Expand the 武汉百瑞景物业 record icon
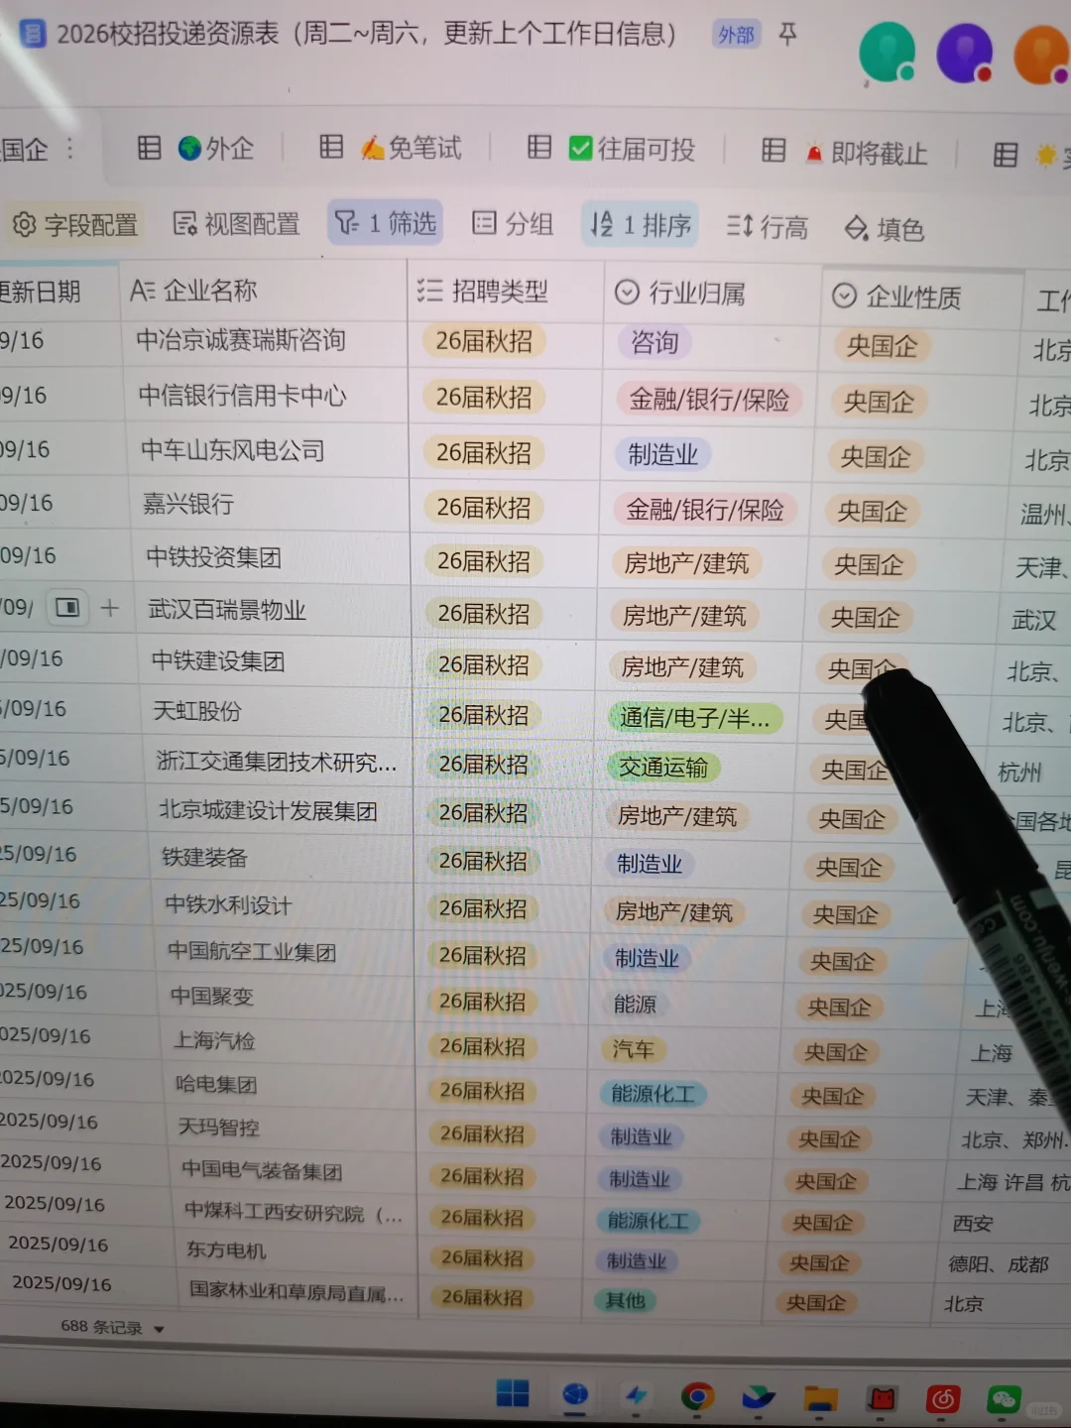This screenshot has width=1071, height=1428. coord(67,607)
